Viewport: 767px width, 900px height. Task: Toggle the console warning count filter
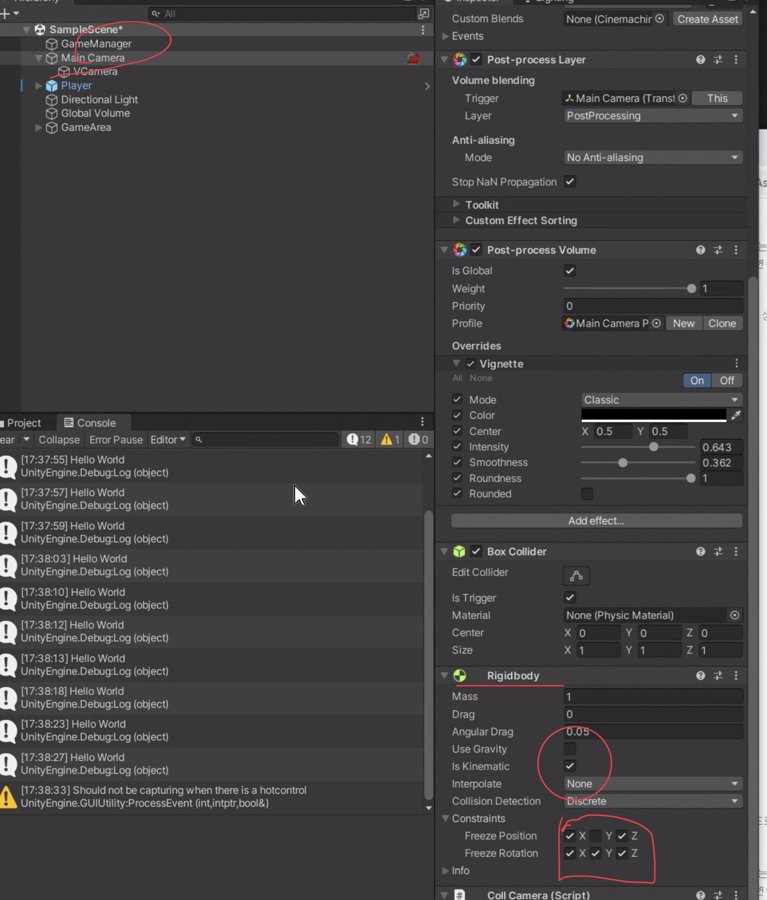click(x=390, y=439)
